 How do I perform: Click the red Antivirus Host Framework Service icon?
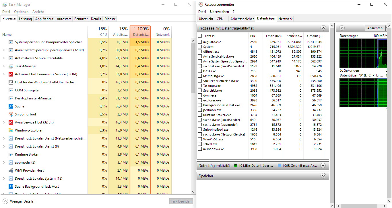point(11,74)
